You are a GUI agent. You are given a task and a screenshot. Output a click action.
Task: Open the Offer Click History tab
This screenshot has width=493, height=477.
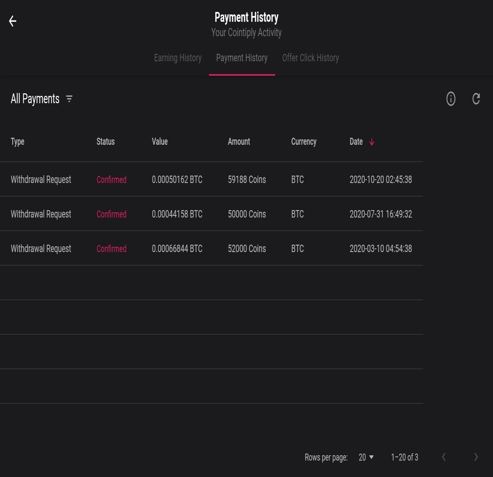[311, 58]
